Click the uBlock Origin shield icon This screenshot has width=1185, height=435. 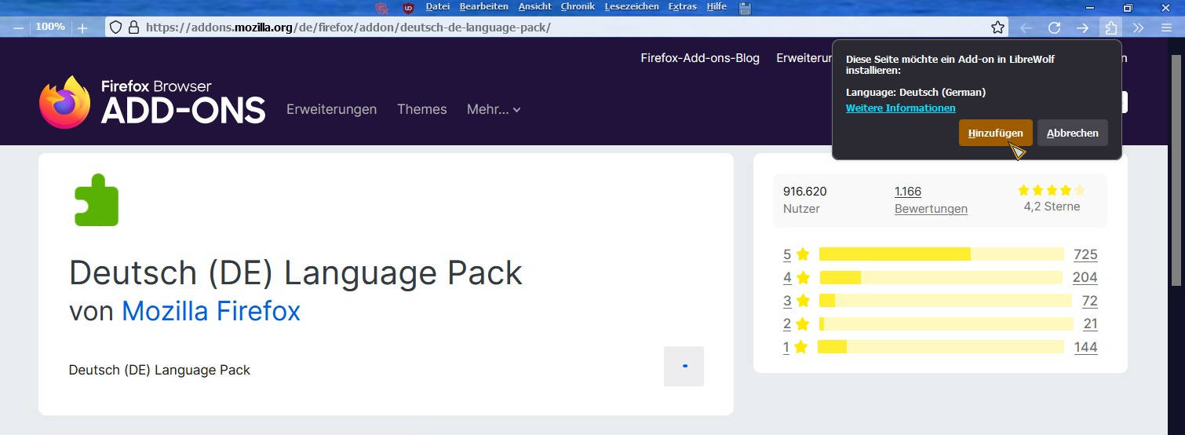point(408,8)
